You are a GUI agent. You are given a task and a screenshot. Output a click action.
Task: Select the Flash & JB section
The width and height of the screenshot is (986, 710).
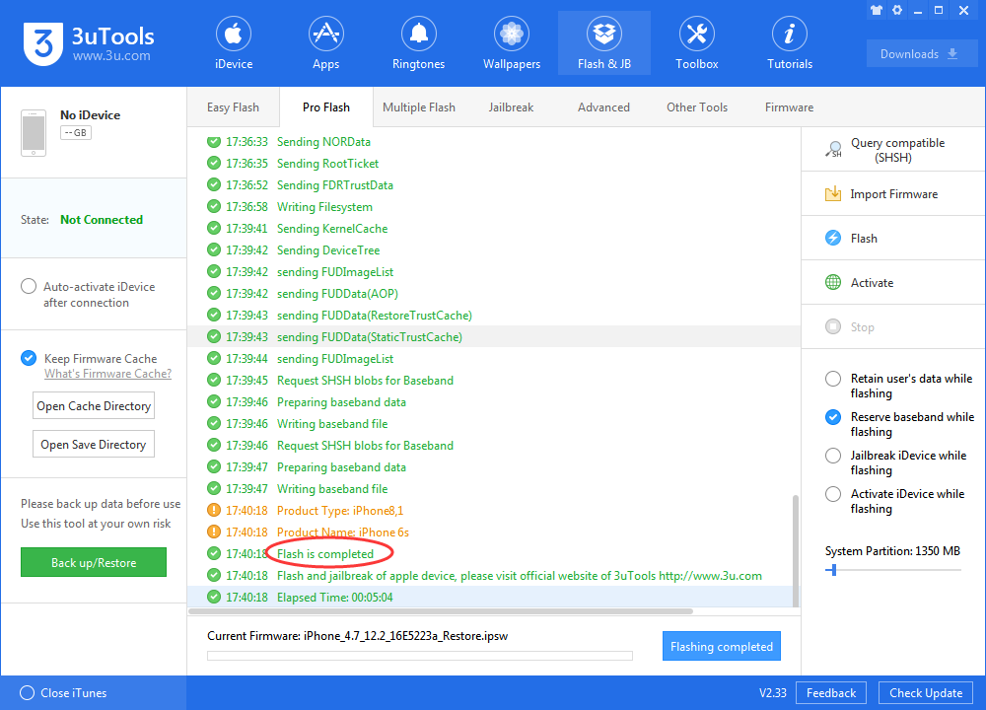coord(604,43)
